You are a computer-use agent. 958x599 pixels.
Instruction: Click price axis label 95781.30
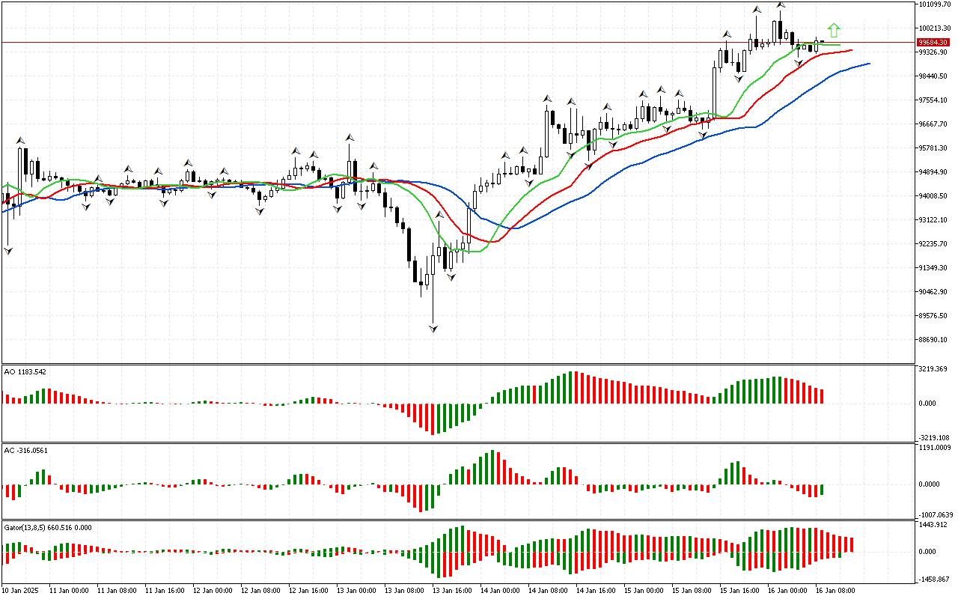tap(933, 148)
